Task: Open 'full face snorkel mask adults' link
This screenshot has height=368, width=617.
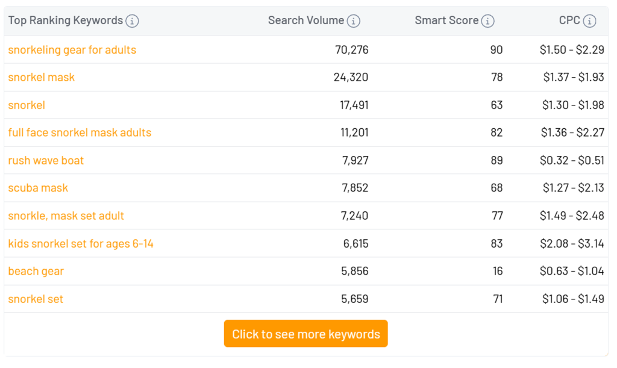Action: pyautogui.click(x=80, y=133)
